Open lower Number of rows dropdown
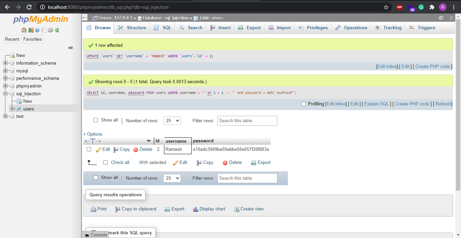The width and height of the screenshot is (461, 238). coord(172,178)
